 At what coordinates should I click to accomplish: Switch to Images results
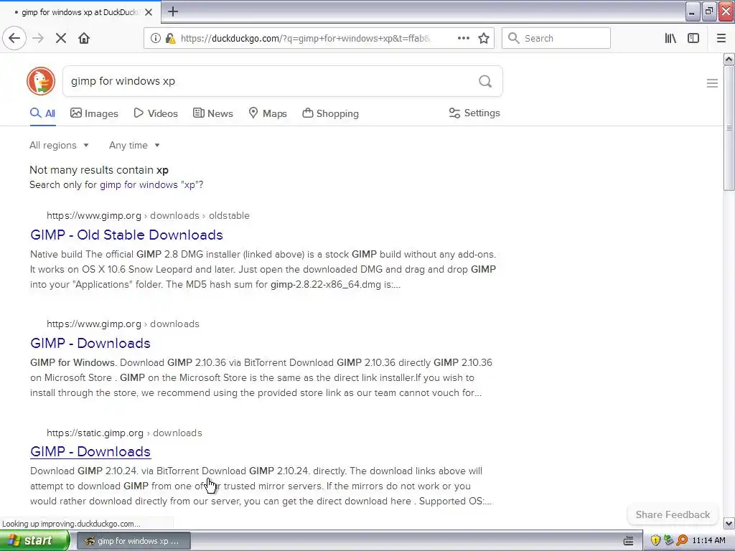point(94,113)
